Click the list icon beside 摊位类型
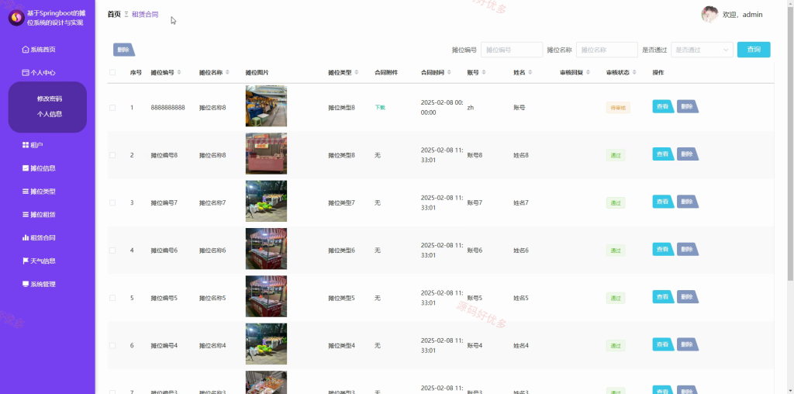The image size is (794, 394). pos(26,192)
